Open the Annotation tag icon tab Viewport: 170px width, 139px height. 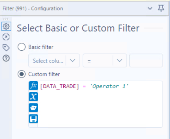(x=6, y=48)
